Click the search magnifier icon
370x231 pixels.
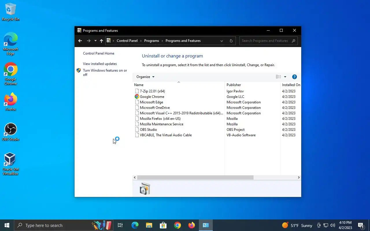(x=293, y=41)
